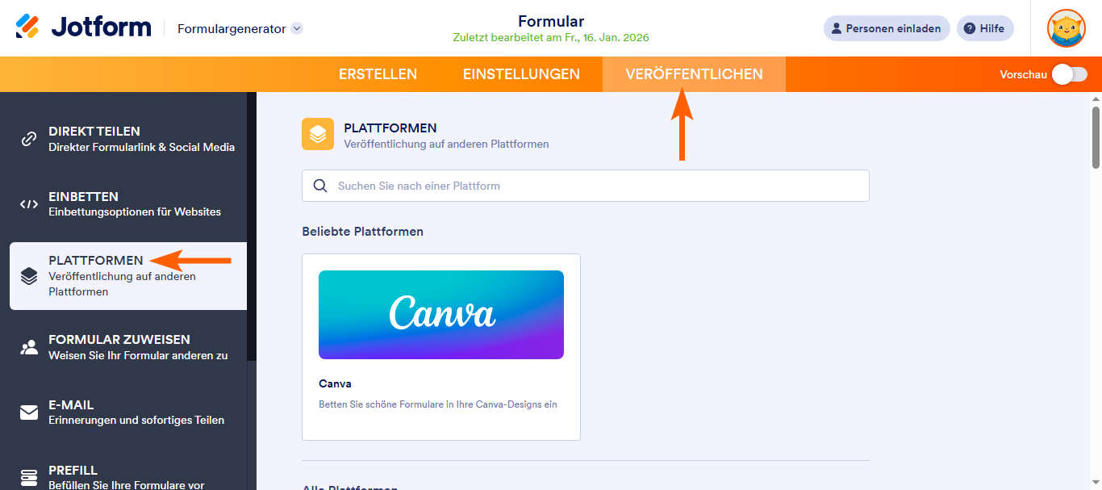Image resolution: width=1102 pixels, height=490 pixels.
Task: Open the user avatar profile menu
Action: click(1066, 28)
